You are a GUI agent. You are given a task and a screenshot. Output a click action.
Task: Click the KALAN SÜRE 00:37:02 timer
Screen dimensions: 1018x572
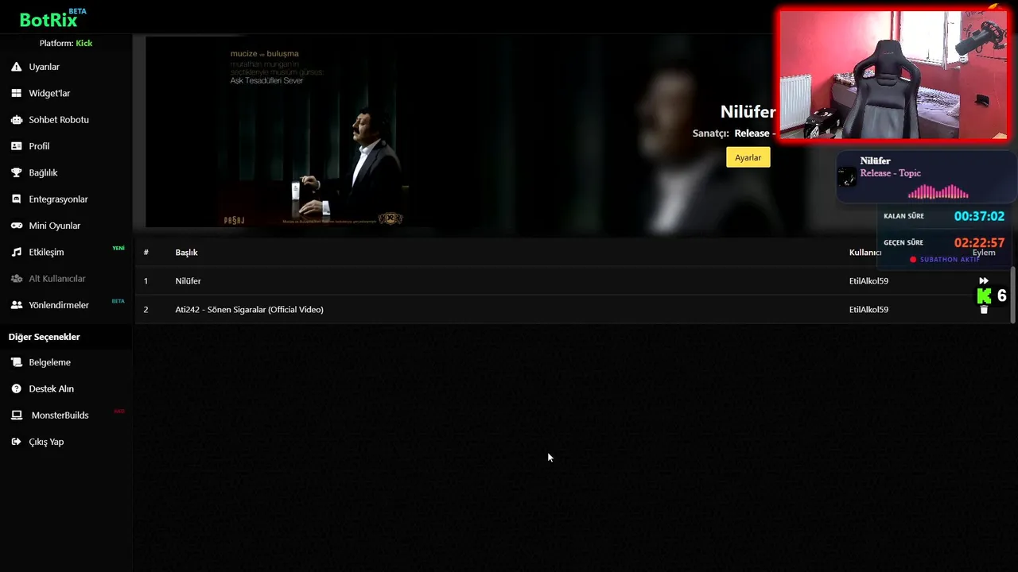tap(979, 216)
